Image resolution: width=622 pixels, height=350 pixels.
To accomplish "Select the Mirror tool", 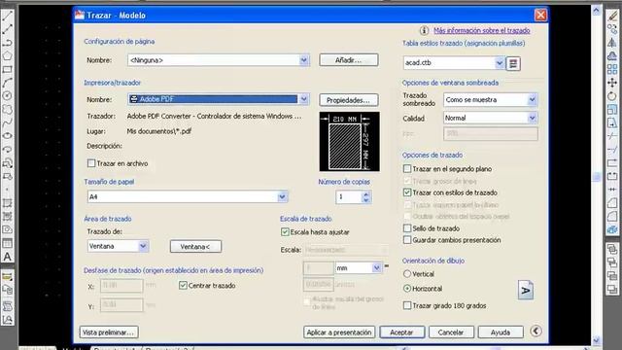I will click(612, 43).
